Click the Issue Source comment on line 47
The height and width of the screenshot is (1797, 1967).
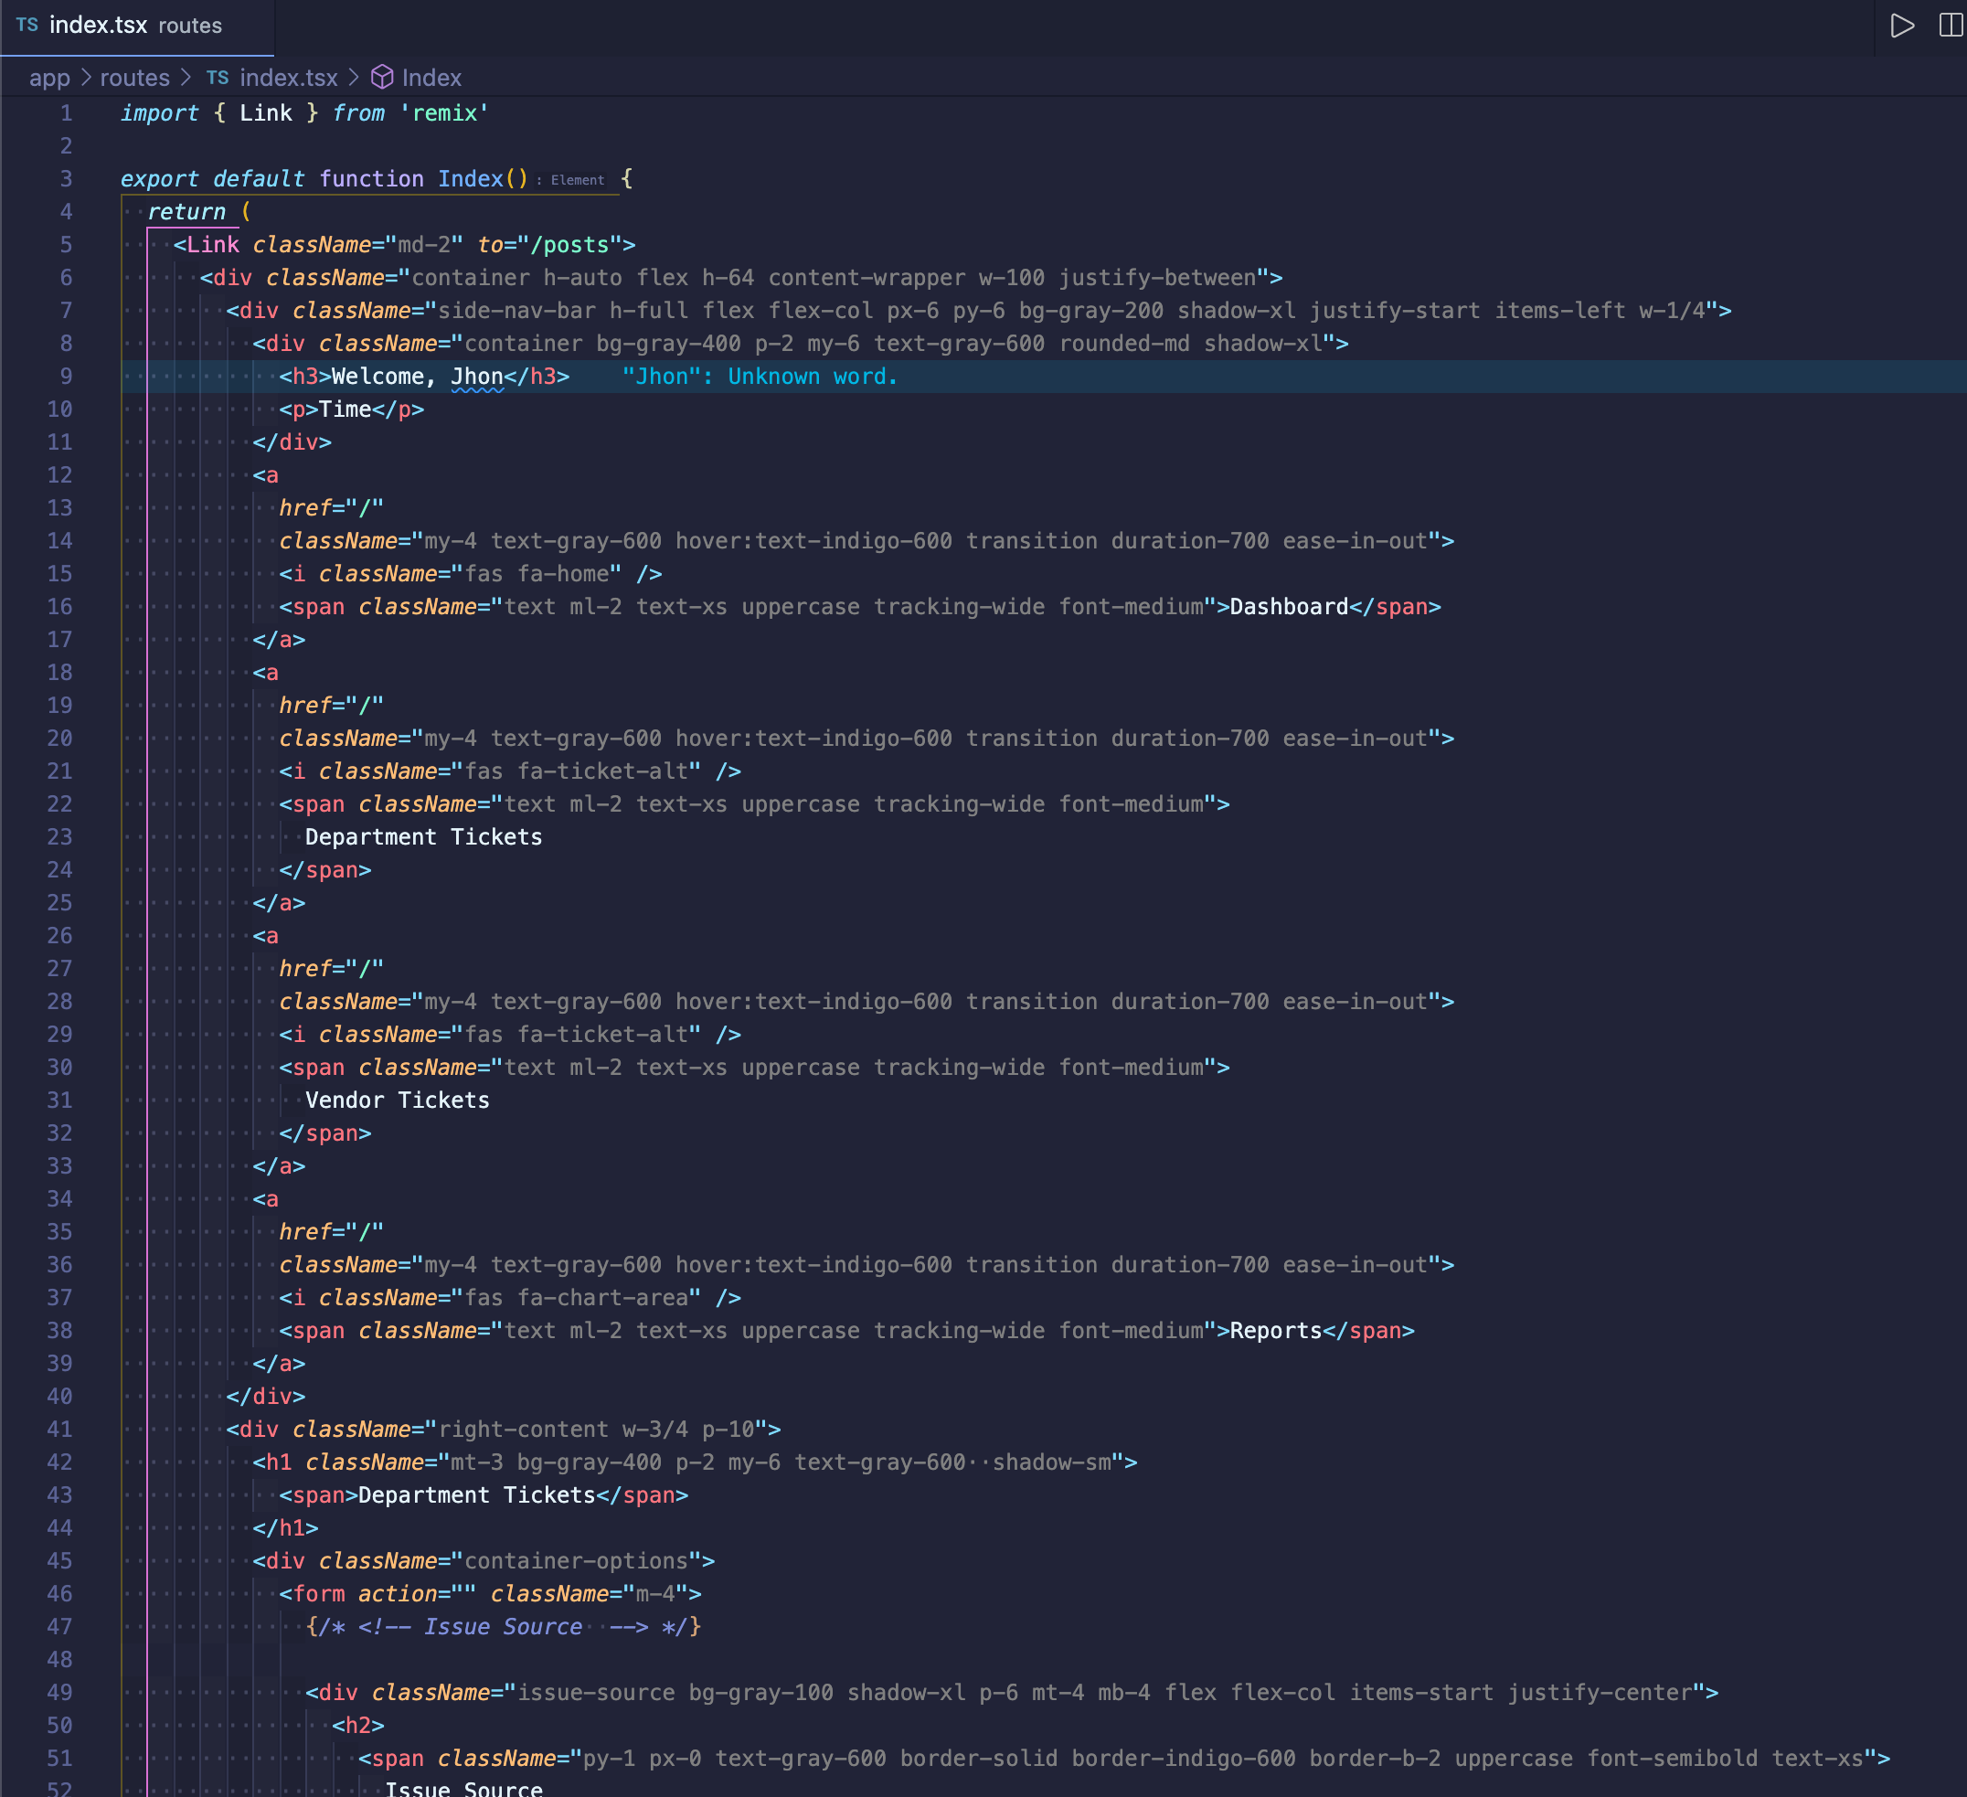click(504, 1627)
